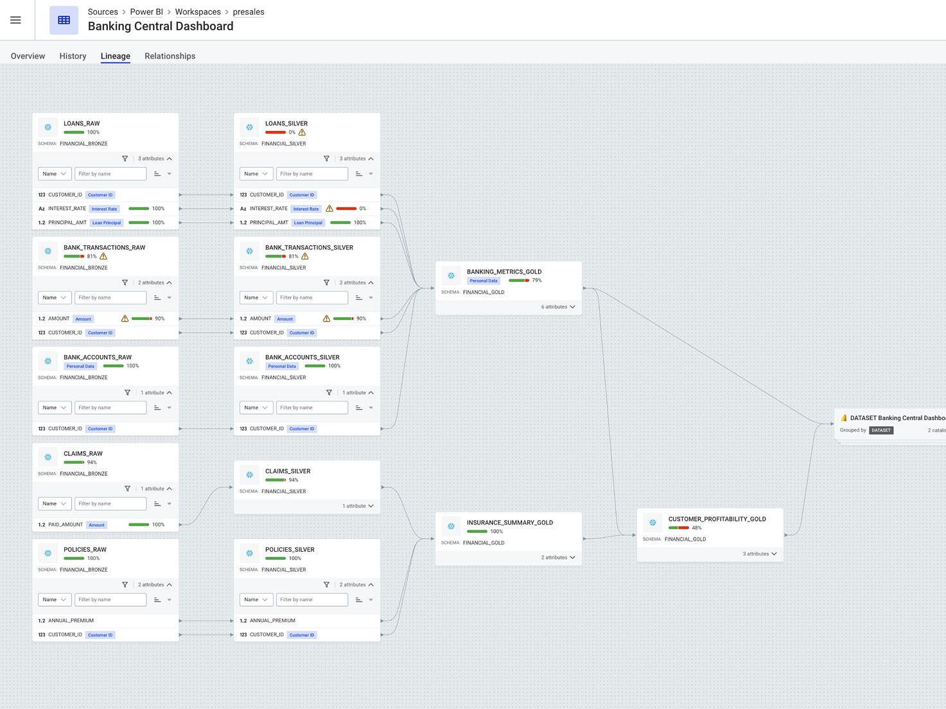Image resolution: width=946 pixels, height=709 pixels.
Task: Click the warning icon beside AMOUNT in BANK_TRANSACTIONS_RAW
Action: click(x=124, y=318)
